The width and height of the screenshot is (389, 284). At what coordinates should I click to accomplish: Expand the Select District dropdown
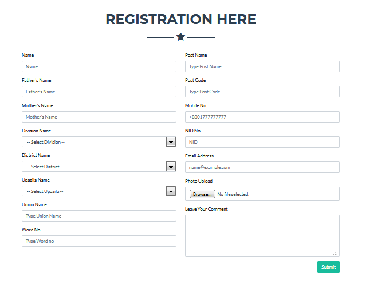tap(95, 167)
